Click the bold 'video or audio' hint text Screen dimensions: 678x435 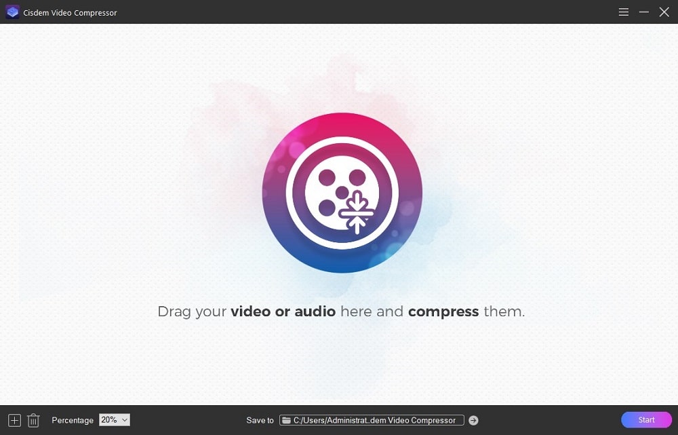click(x=283, y=311)
